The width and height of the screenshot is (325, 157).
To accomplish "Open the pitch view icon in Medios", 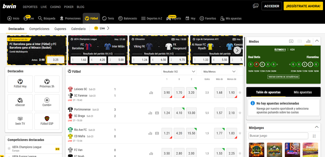I will tap(300, 41).
